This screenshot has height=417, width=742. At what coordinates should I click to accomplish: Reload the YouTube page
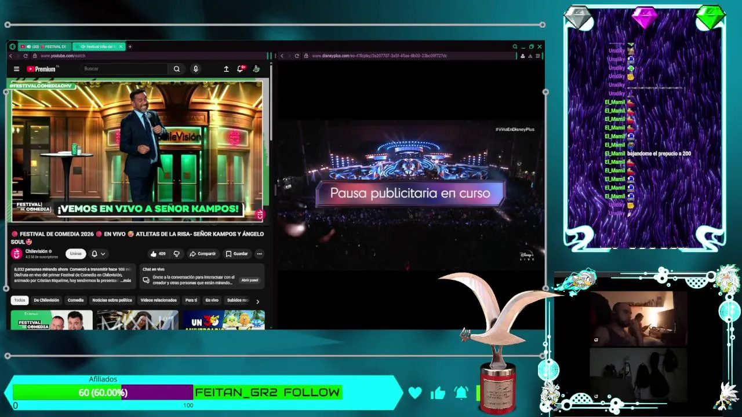[26, 56]
